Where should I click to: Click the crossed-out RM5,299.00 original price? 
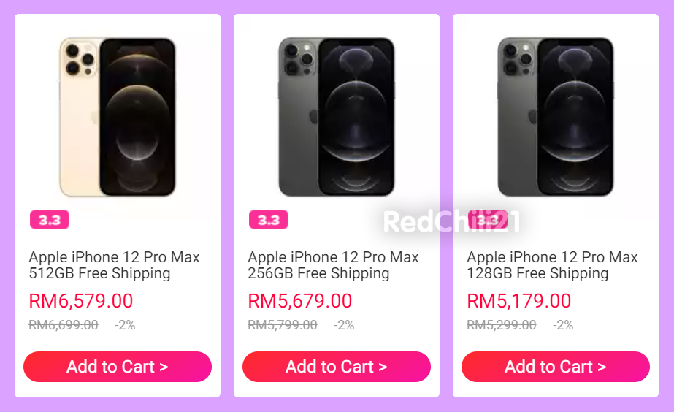click(x=502, y=325)
